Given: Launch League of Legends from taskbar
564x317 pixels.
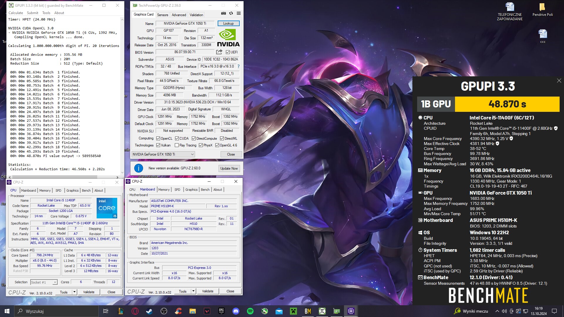Looking at the screenshot, I should 121,311.
